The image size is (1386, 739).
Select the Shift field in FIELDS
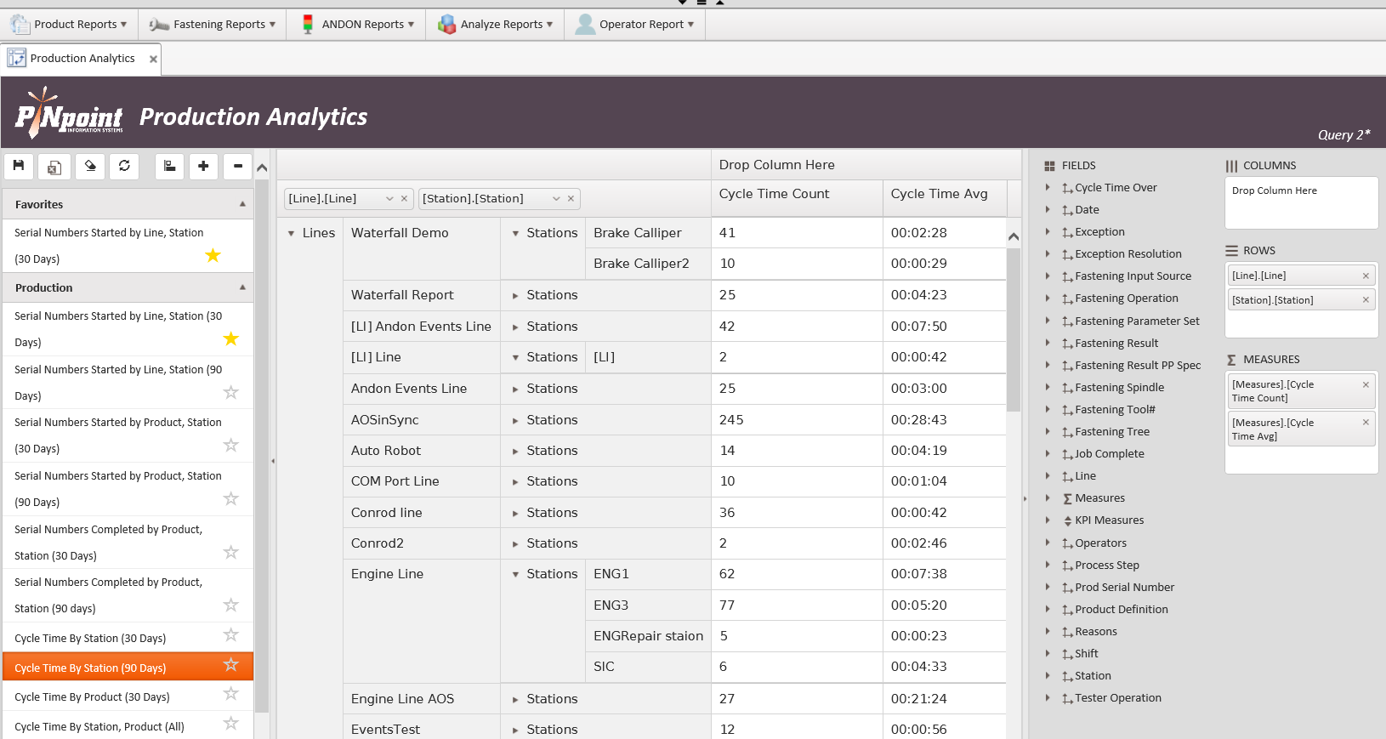click(x=1086, y=654)
